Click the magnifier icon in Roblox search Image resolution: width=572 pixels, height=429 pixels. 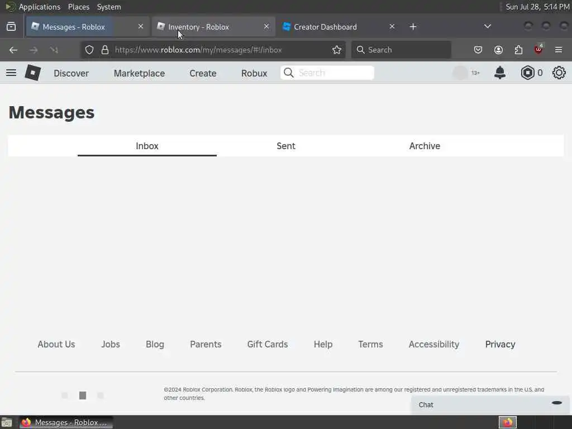(x=289, y=73)
